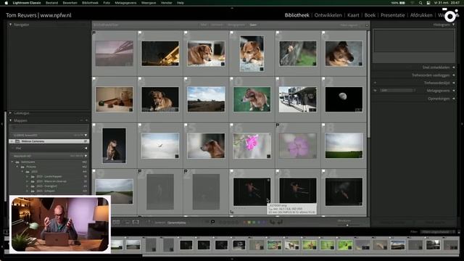This screenshot has height=261, width=464.
Task: Expand the Catalogus panel
Action: (11, 113)
